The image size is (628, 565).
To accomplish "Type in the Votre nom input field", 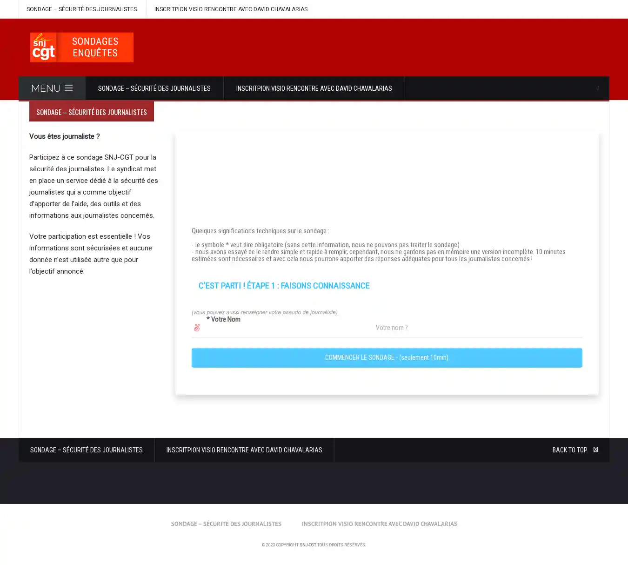I will pos(392,328).
